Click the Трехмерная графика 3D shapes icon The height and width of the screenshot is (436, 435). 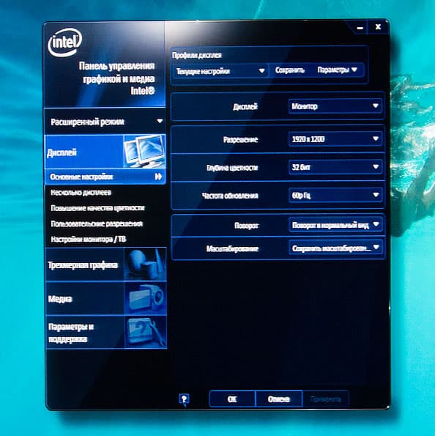[145, 264]
